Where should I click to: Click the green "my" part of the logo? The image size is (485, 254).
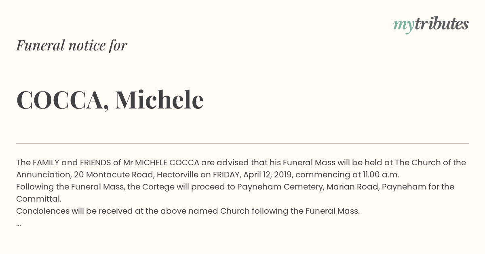tap(404, 25)
